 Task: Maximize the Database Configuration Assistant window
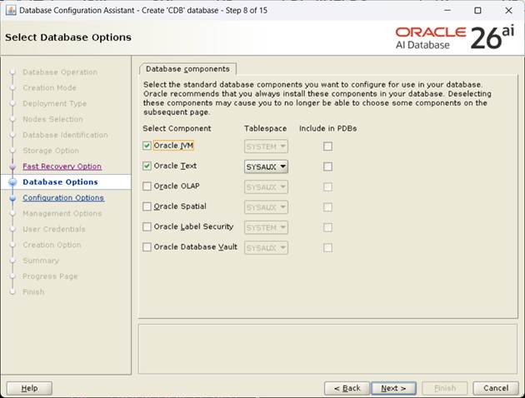(x=477, y=10)
